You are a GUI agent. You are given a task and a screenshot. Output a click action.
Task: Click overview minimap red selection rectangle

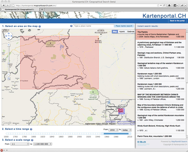121,110
